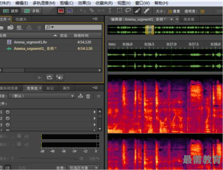This screenshot has width=223, height=170.
Task: Click the brush size value 10
Action: tap(170, 11)
